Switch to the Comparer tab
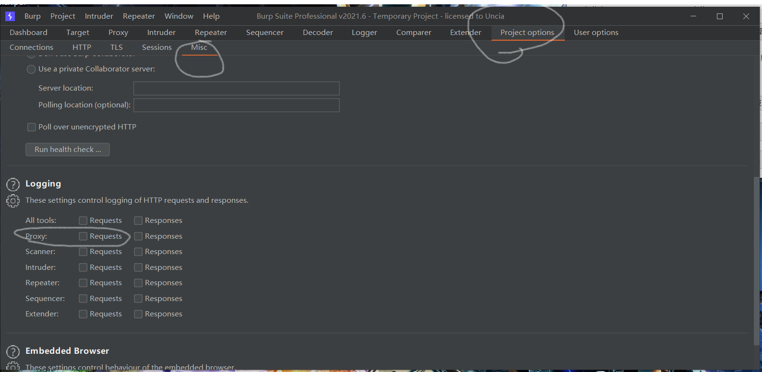 pos(414,33)
